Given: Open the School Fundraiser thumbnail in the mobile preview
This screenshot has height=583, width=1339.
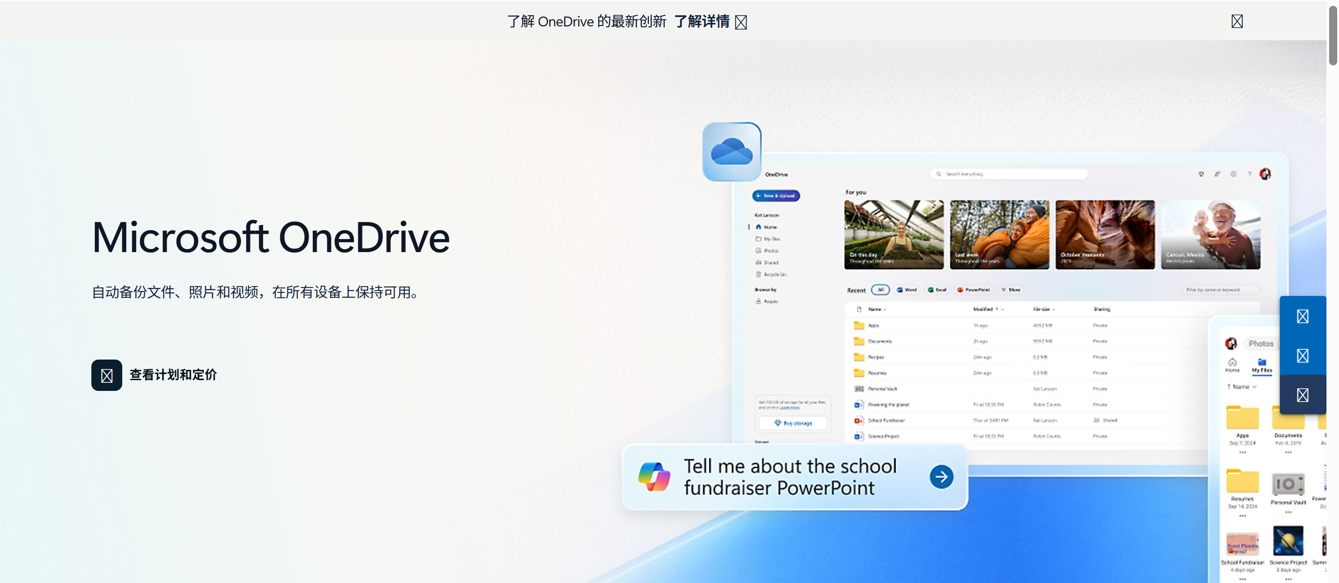Looking at the screenshot, I should 1242,544.
